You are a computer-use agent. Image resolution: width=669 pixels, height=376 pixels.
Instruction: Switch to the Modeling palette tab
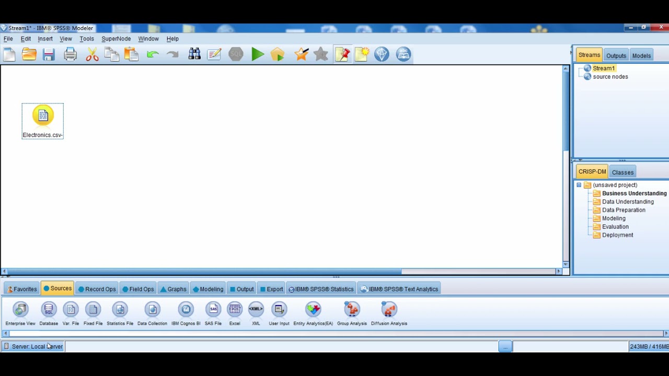pos(208,289)
